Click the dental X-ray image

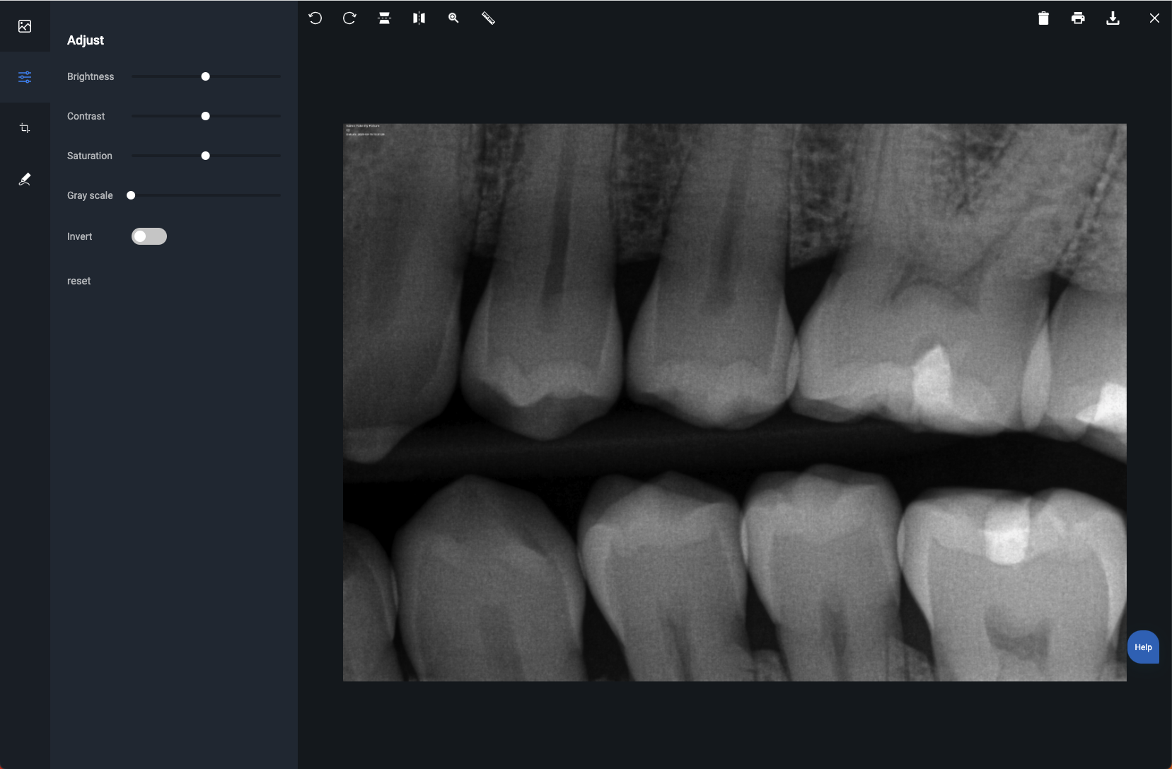pyautogui.click(x=733, y=403)
